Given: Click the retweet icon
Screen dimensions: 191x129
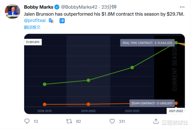Looking at the screenshot, I should (69, 121).
